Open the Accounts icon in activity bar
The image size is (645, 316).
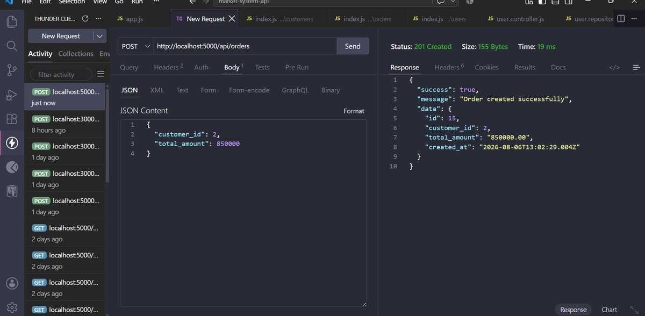(x=11, y=283)
